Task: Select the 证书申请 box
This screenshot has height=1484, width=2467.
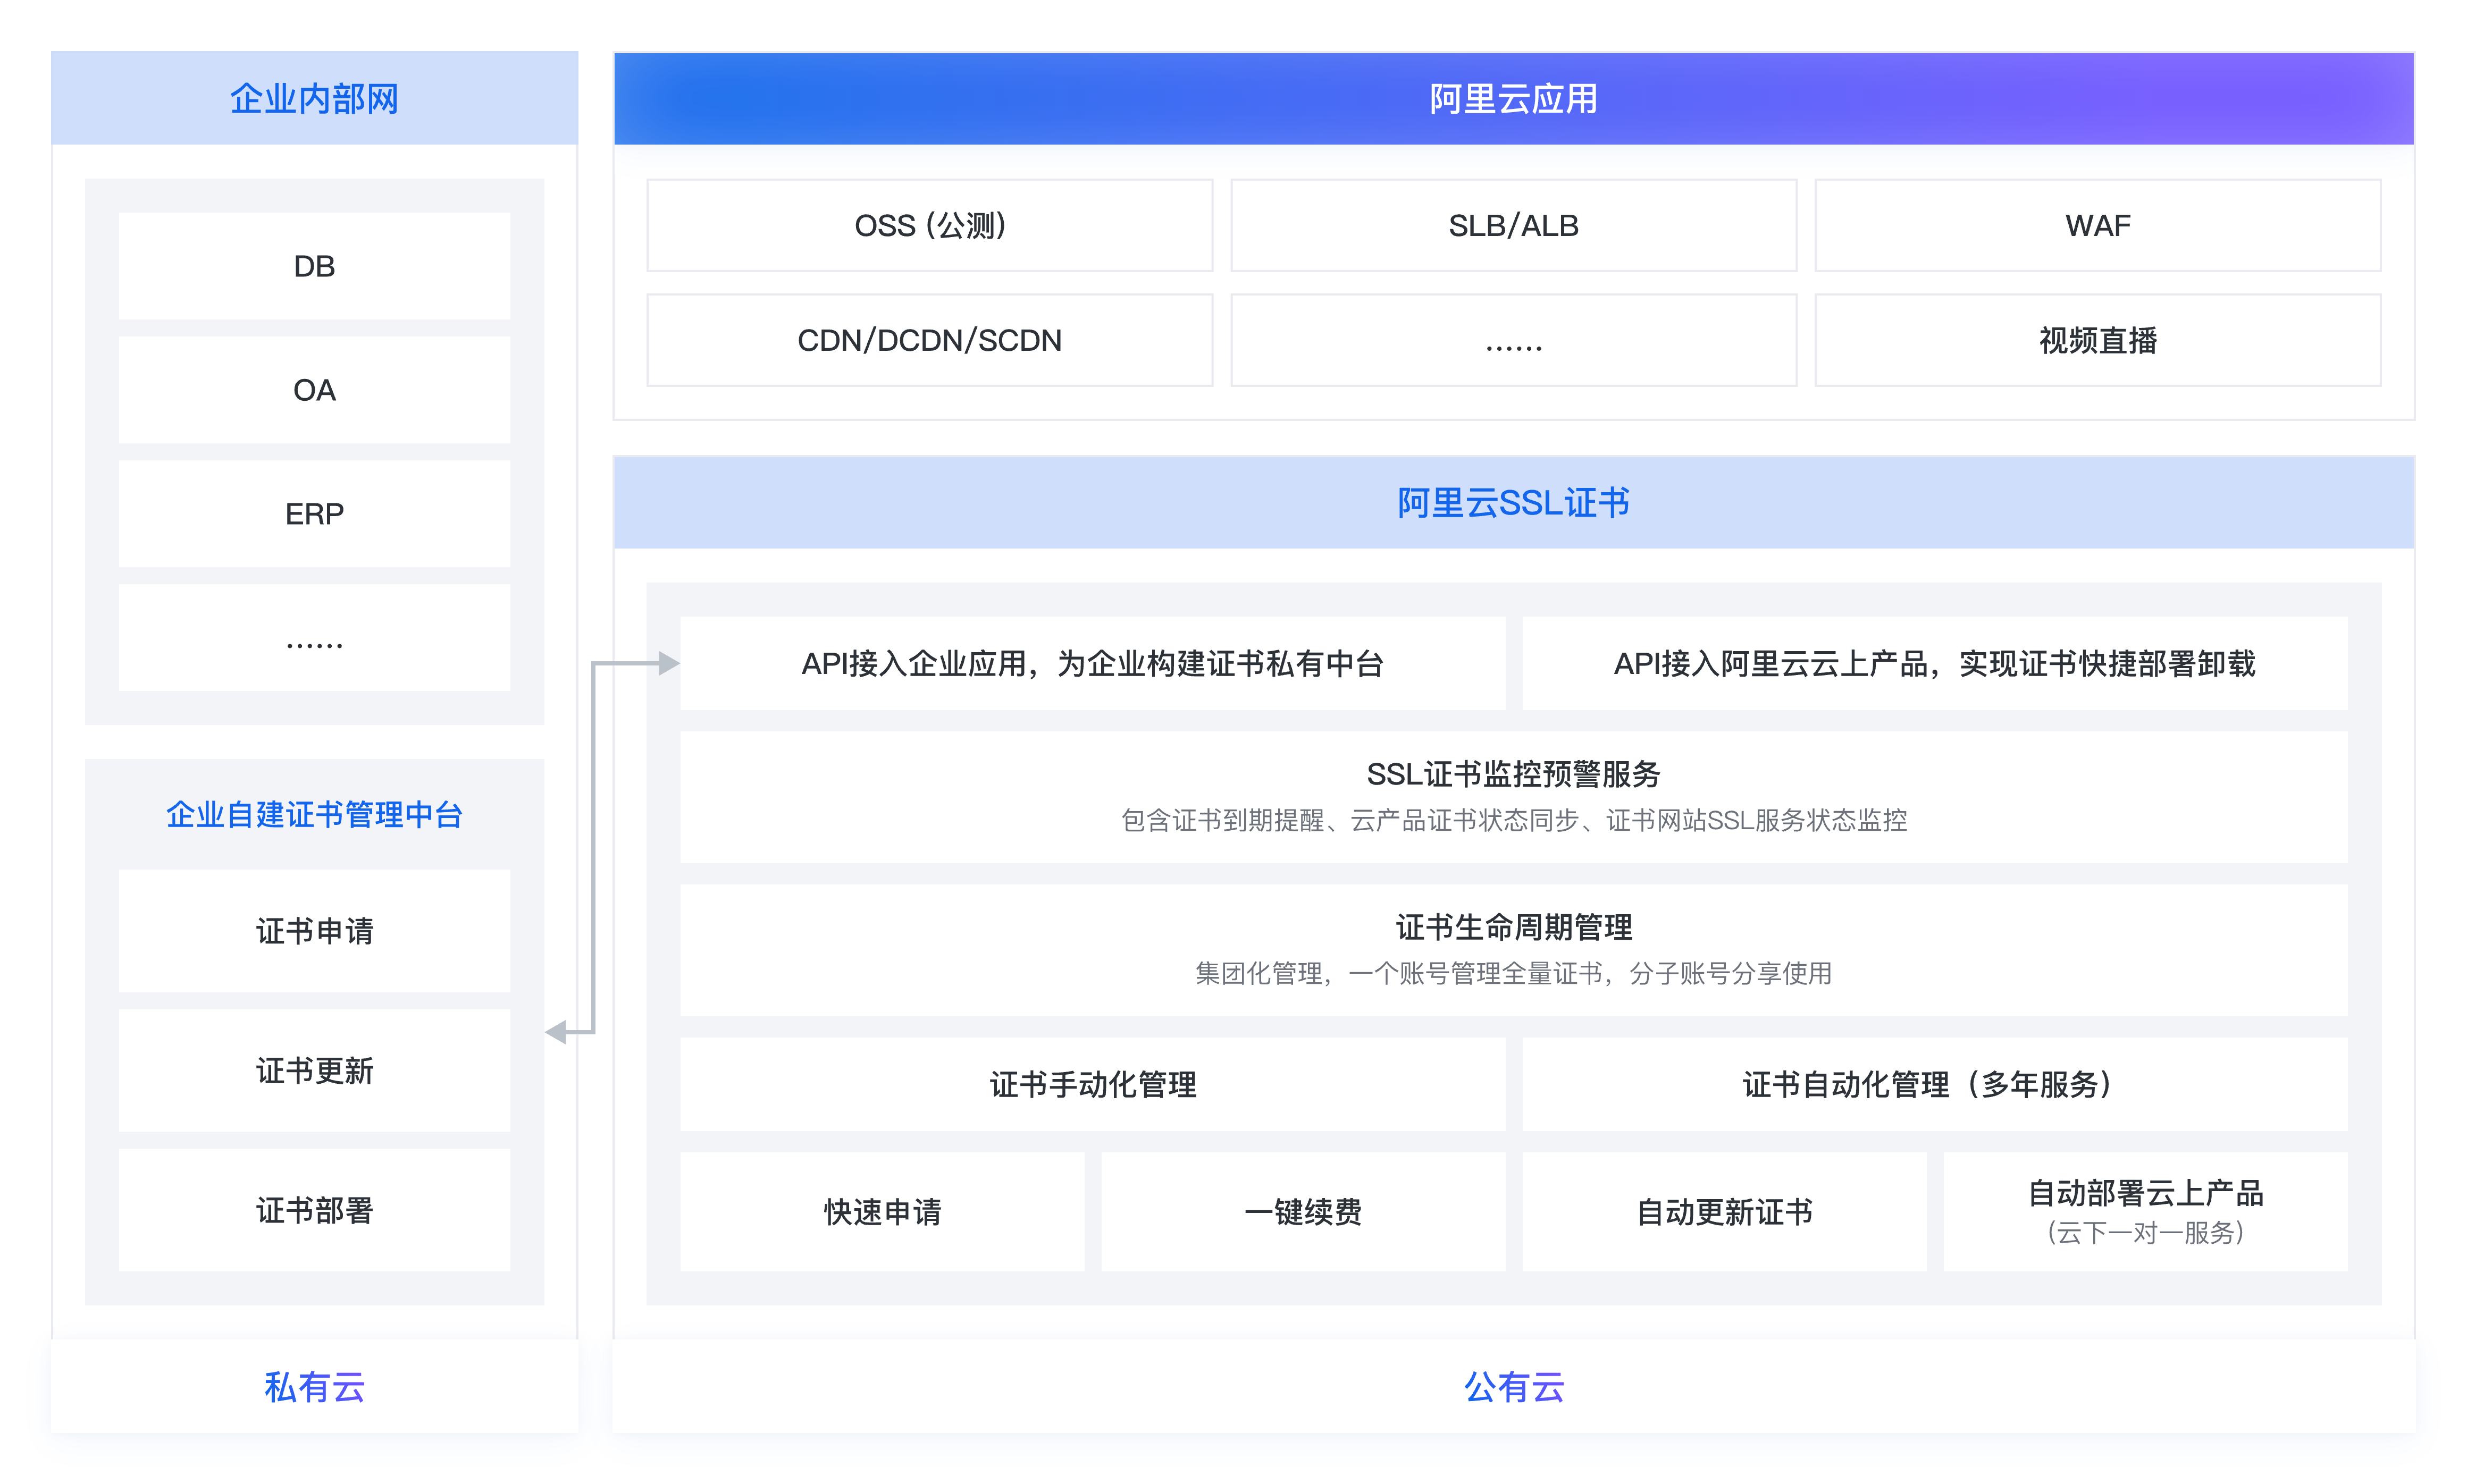Action: (314, 931)
